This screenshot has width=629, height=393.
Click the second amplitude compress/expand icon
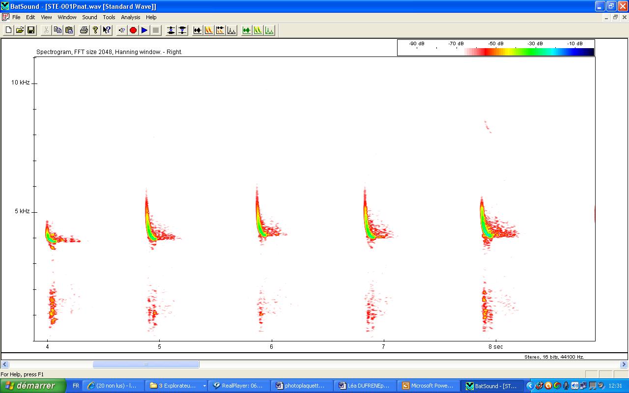tap(182, 30)
